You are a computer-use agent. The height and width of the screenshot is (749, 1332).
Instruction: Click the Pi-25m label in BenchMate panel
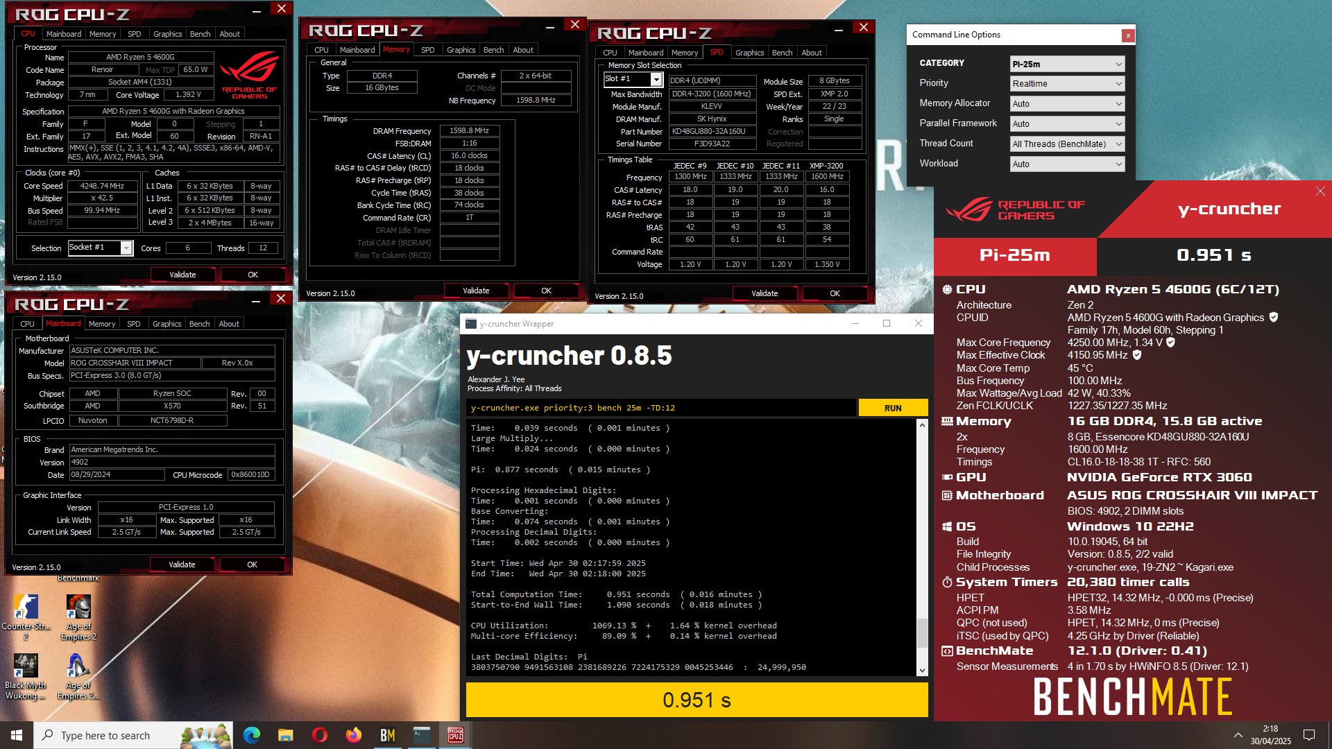1014,255
